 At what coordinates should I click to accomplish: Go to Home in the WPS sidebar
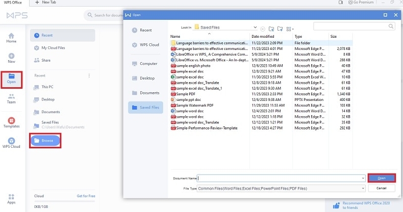pos(11,38)
